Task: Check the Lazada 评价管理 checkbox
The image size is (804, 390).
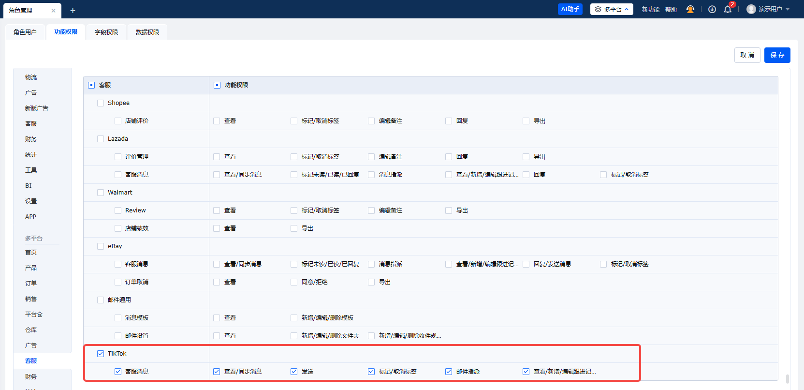Action: tap(118, 157)
